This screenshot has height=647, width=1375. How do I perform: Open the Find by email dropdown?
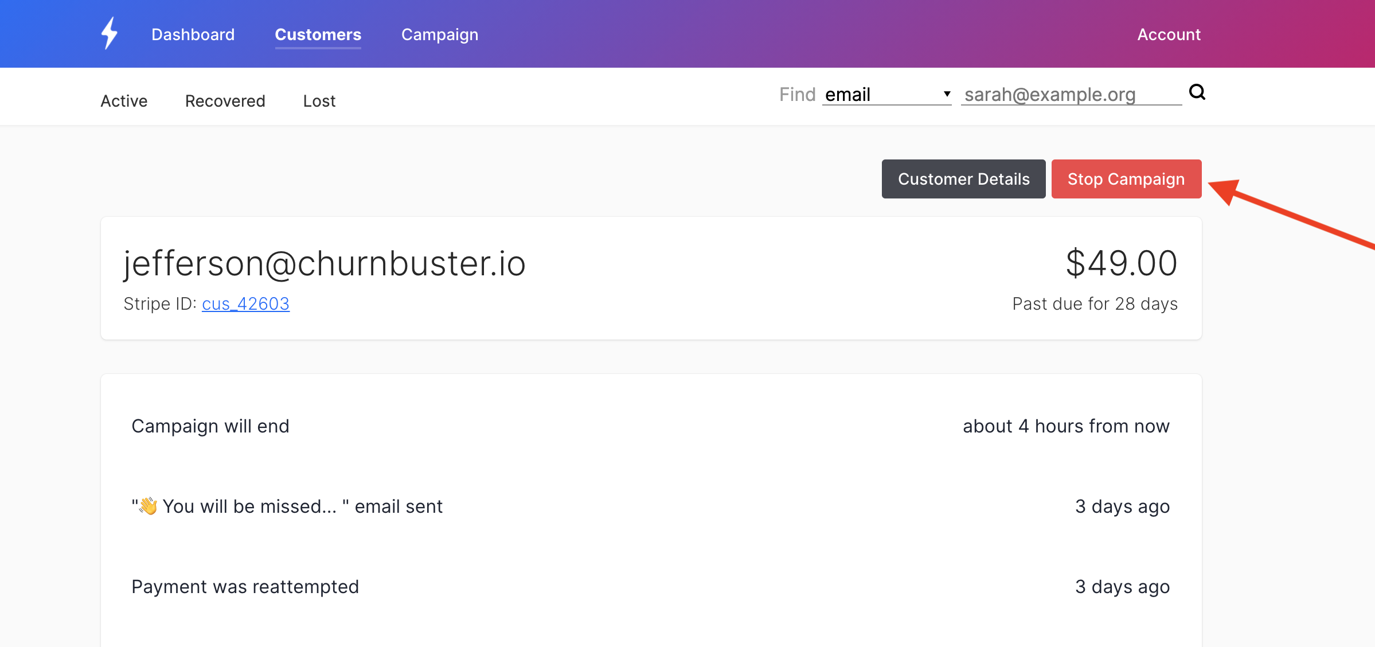886,95
